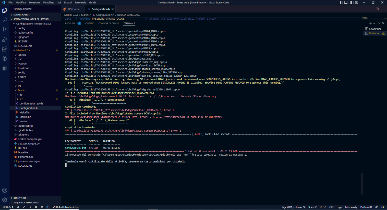The width and height of the screenshot is (387, 210).
Task: Click Marlin-2.0.x breadcrumb
Action: coord(71,15)
